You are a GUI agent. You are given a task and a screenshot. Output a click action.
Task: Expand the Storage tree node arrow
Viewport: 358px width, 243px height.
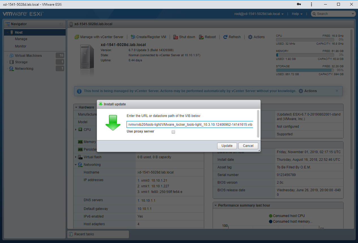click(7, 62)
